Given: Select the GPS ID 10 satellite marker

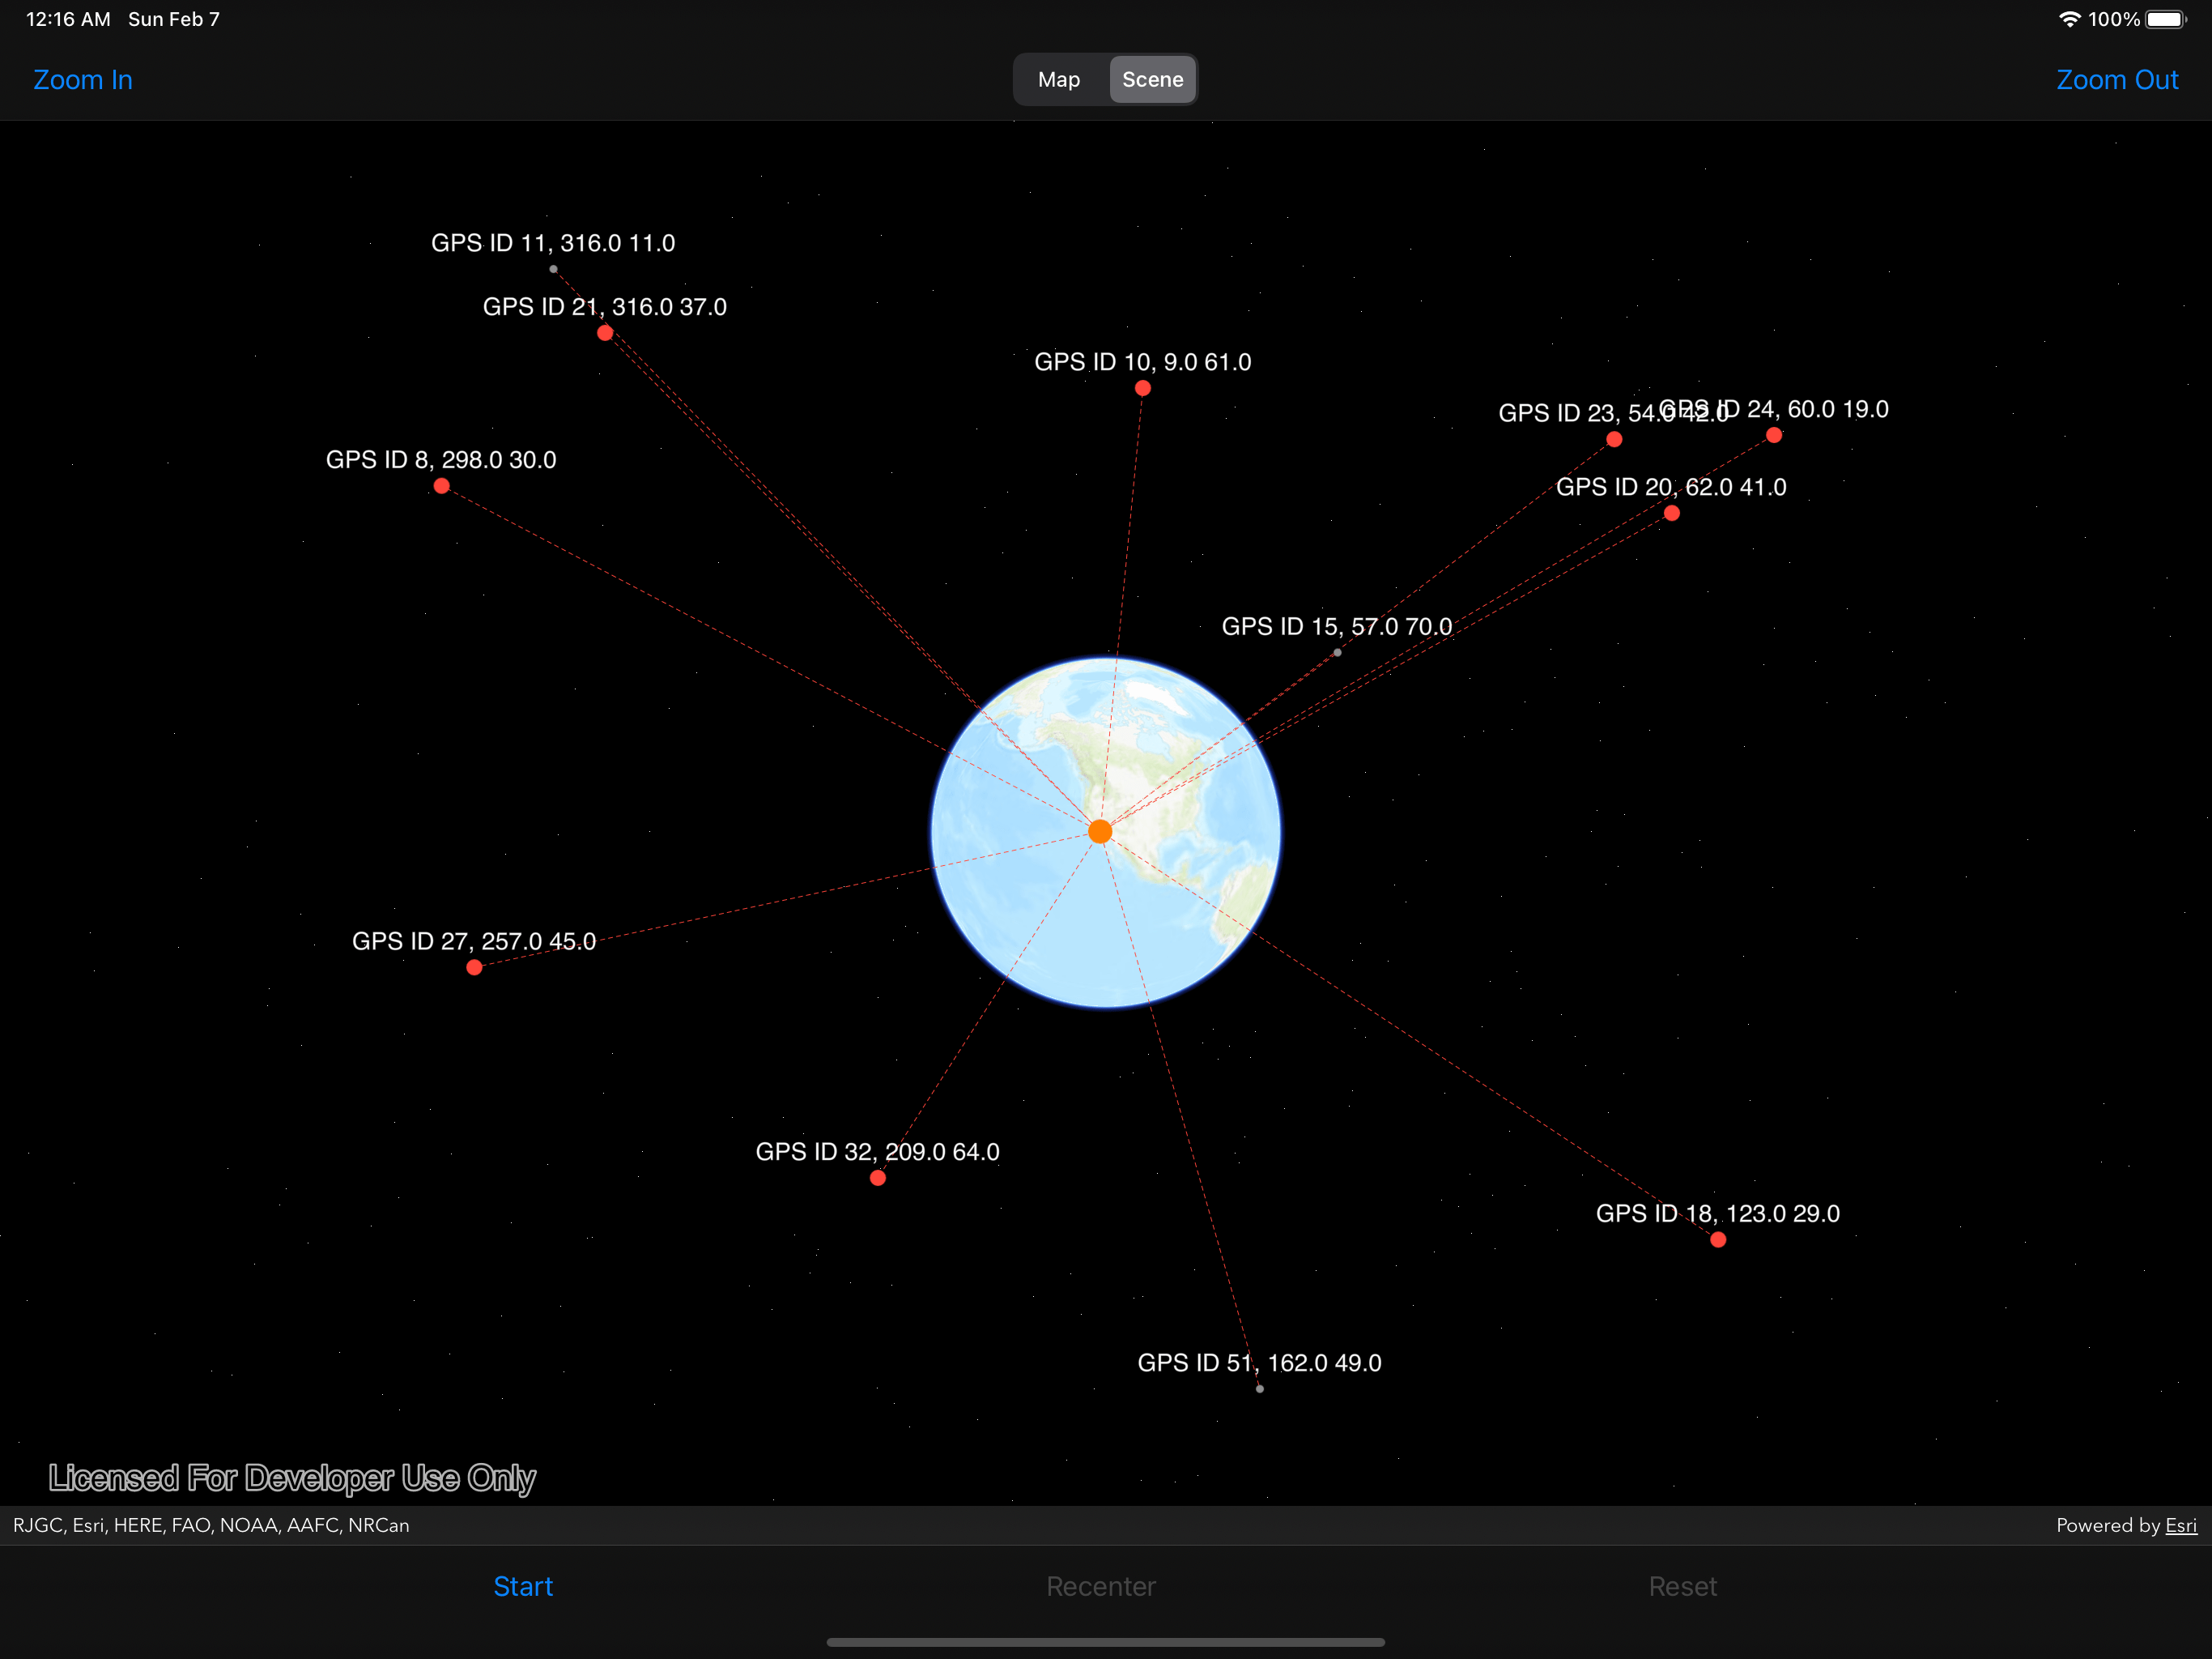Looking at the screenshot, I should (1143, 388).
